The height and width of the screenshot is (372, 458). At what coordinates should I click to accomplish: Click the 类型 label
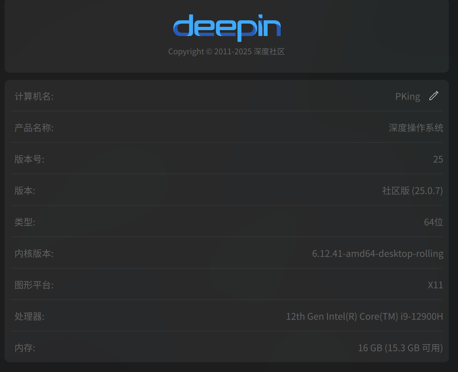pos(25,222)
